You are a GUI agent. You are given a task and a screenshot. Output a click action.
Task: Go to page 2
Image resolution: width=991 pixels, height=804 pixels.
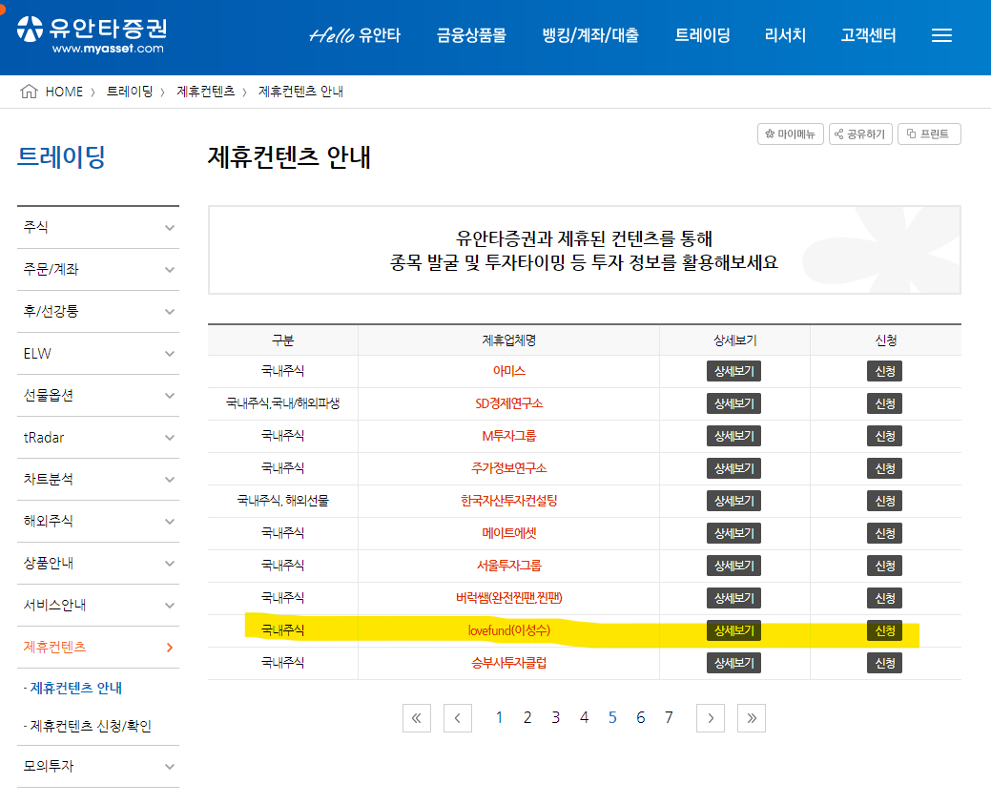527,718
